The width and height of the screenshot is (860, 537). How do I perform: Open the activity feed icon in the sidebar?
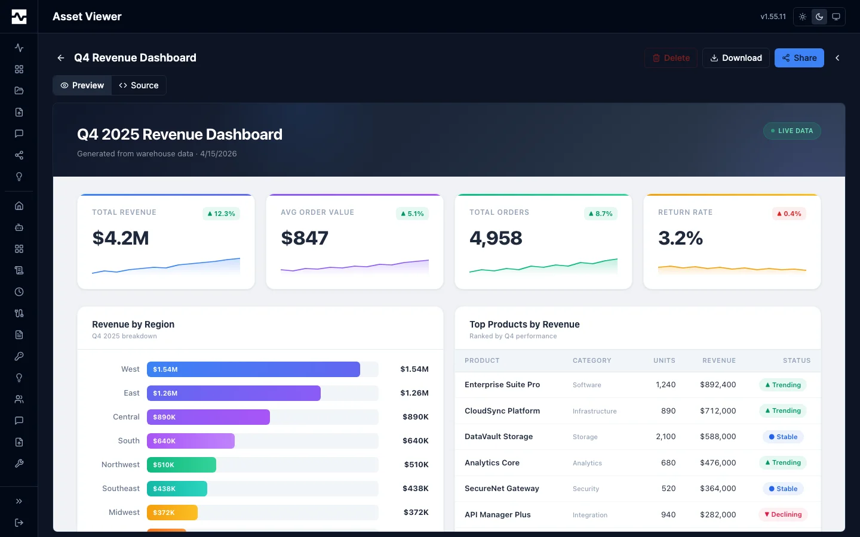pos(19,48)
